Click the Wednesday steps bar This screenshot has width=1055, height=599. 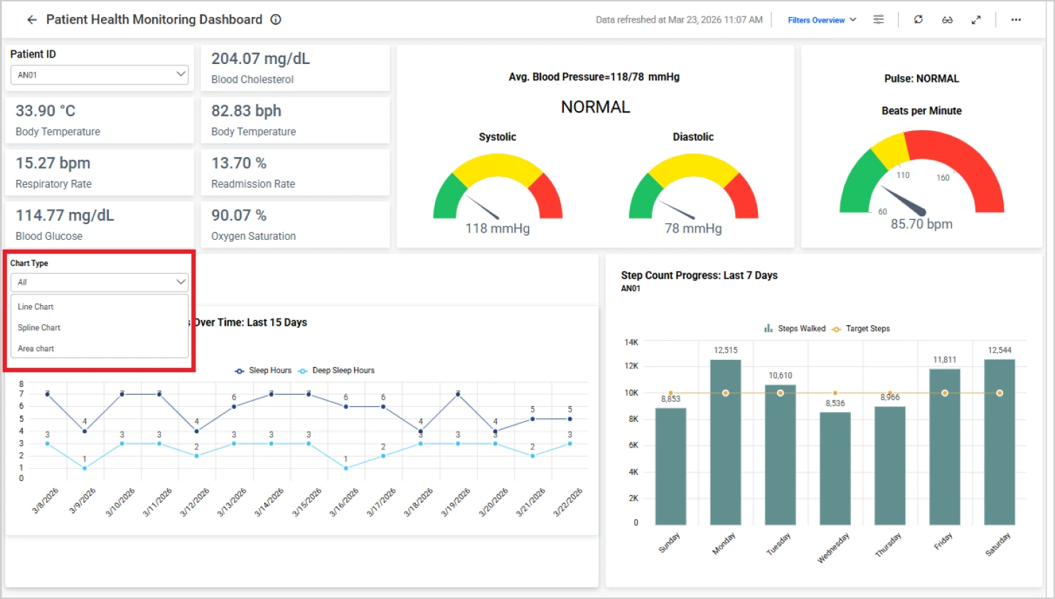tap(835, 469)
